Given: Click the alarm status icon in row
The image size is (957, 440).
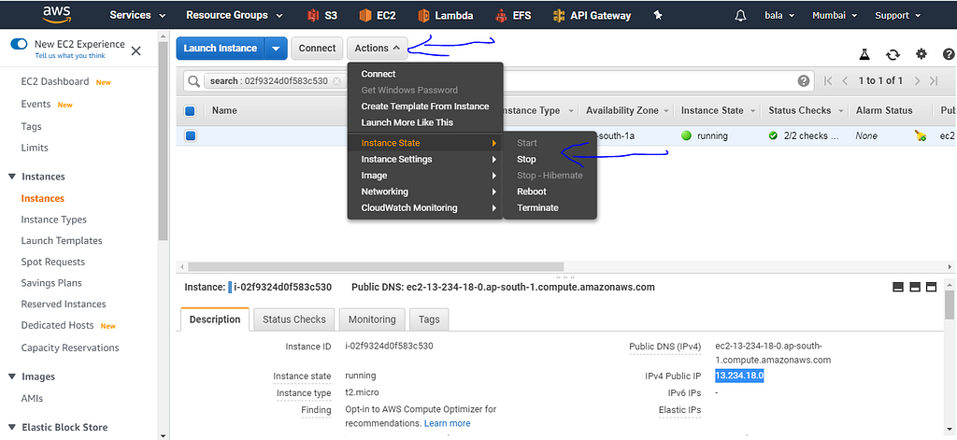Looking at the screenshot, I should [921, 136].
